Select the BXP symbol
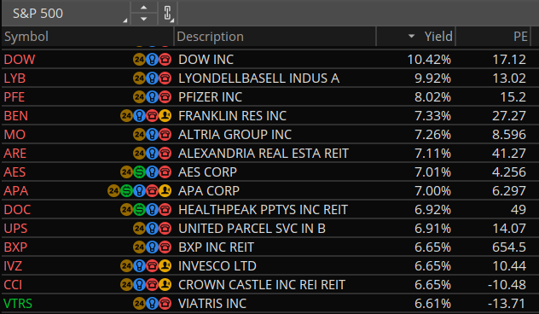 click(15, 247)
